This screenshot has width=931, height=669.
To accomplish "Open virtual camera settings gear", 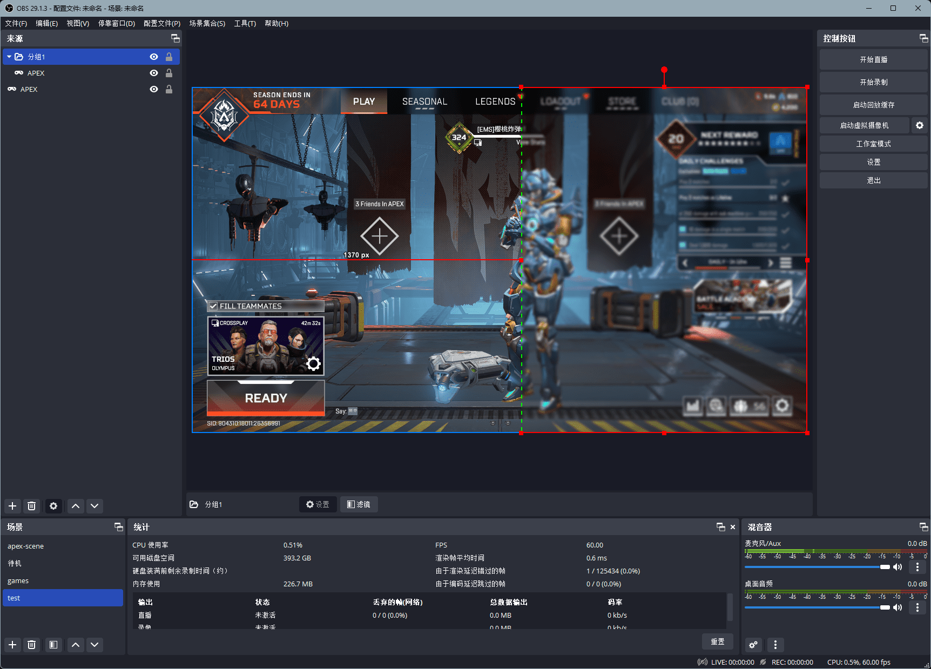I will point(920,125).
